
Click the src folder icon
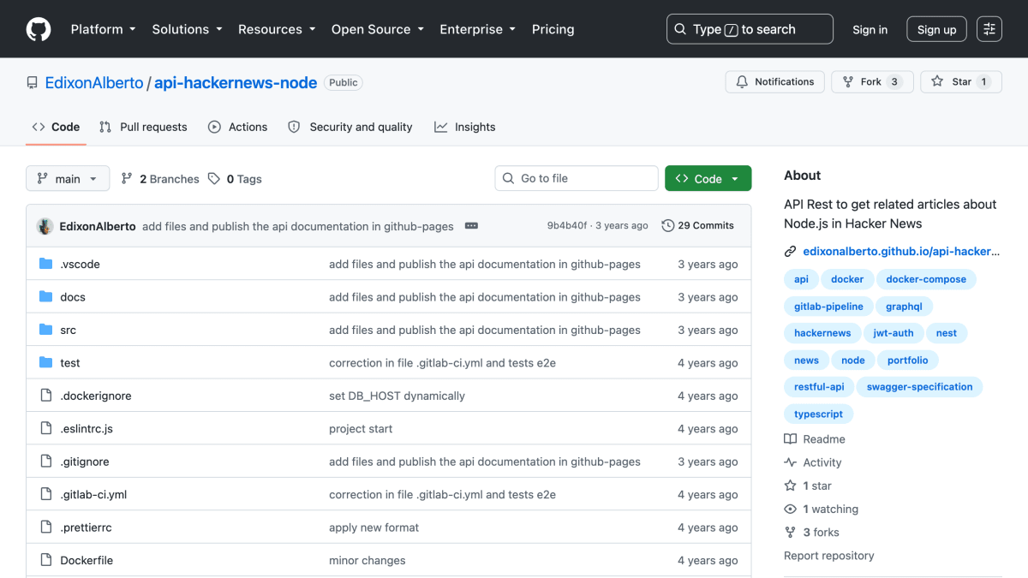tap(46, 330)
